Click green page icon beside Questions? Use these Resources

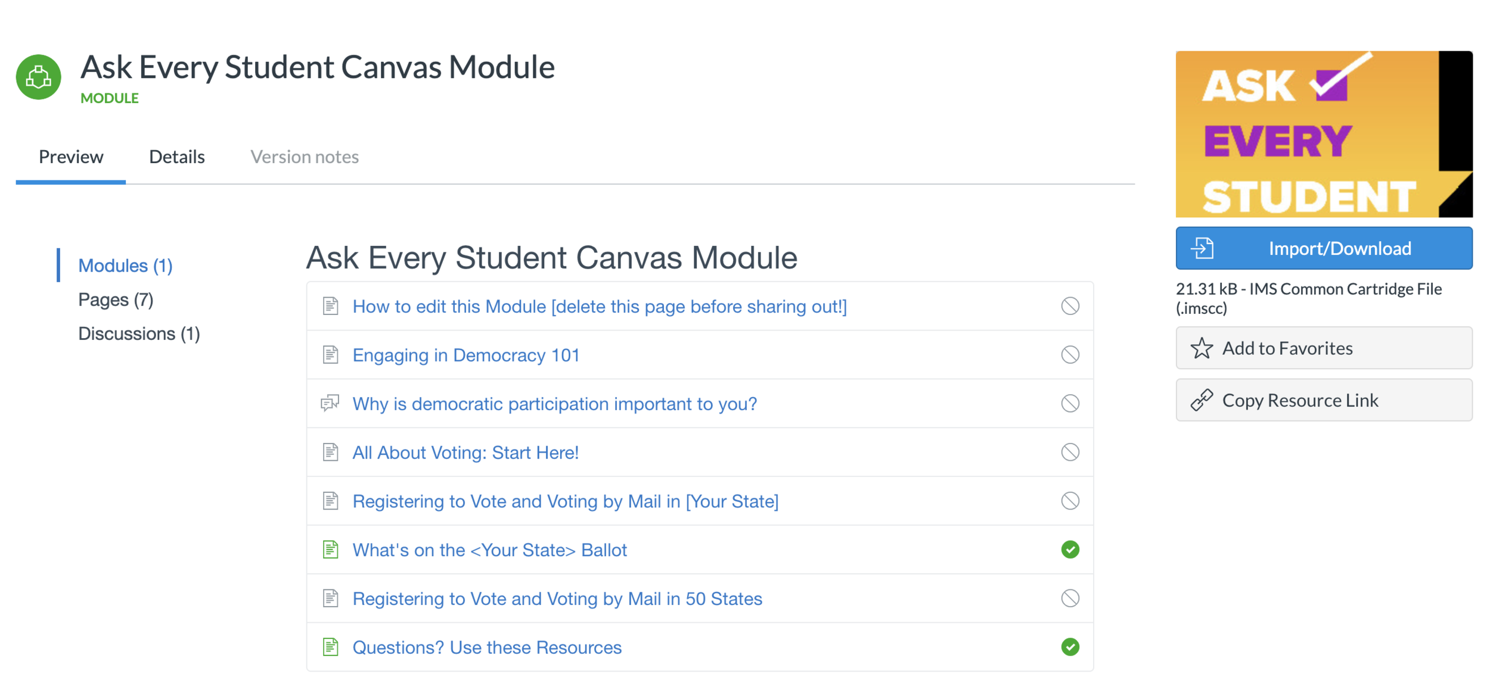pos(330,647)
